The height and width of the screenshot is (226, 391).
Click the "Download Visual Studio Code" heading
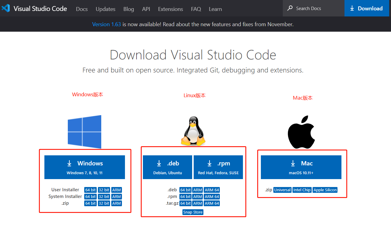(x=193, y=55)
